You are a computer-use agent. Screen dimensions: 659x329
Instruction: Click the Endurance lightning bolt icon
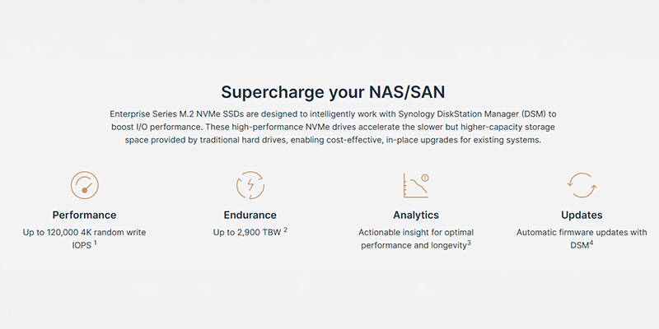pos(250,185)
